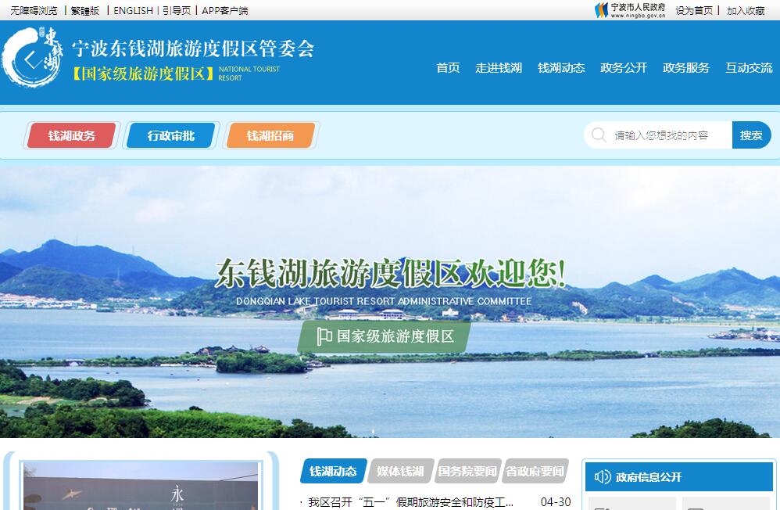Go to 首页 in the main navigation
The image size is (780, 510).
pos(448,68)
